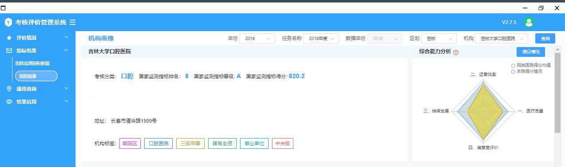Click the eye icon beside 结果应用
Screen dimensions: 565x167
(x=9, y=102)
